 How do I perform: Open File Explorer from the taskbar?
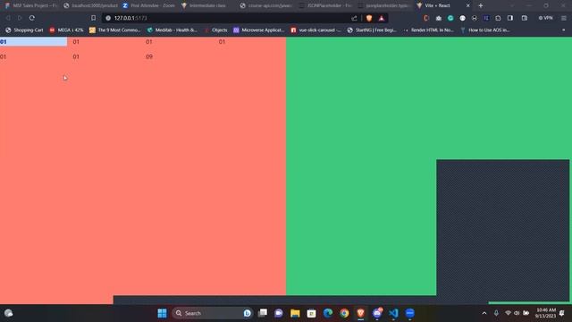click(295, 313)
